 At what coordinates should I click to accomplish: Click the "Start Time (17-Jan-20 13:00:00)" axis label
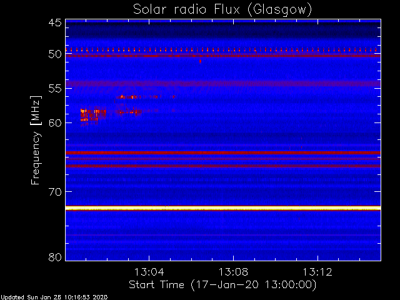click(x=222, y=285)
